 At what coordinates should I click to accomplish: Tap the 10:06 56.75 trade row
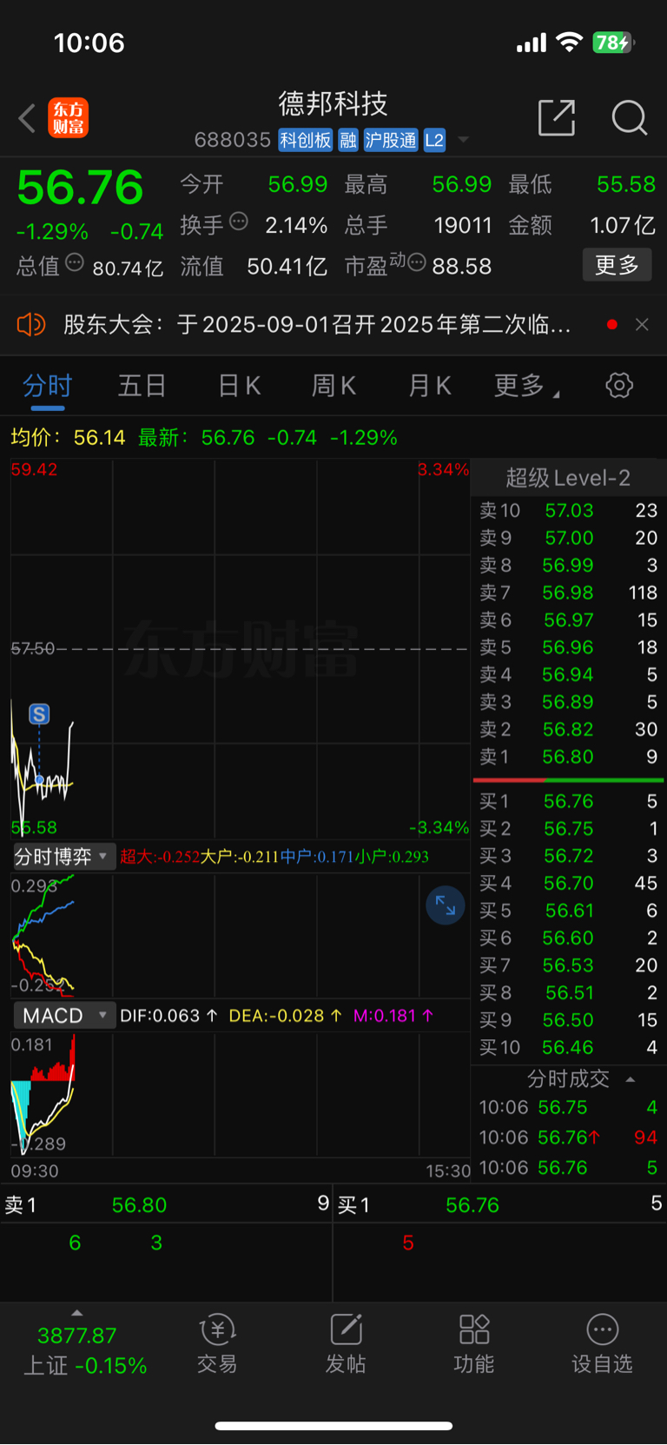point(568,1108)
